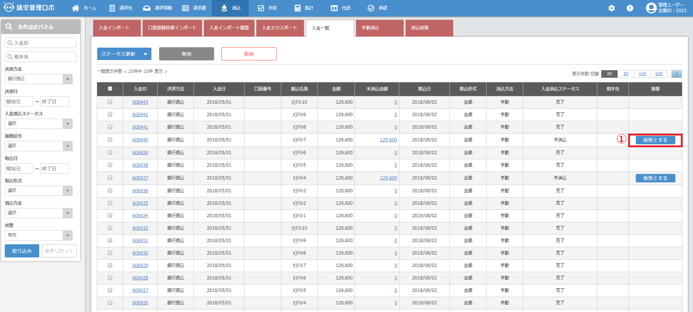Screen dimensions: 693x312
Task: Show 100 items per page
Action: tap(642, 74)
